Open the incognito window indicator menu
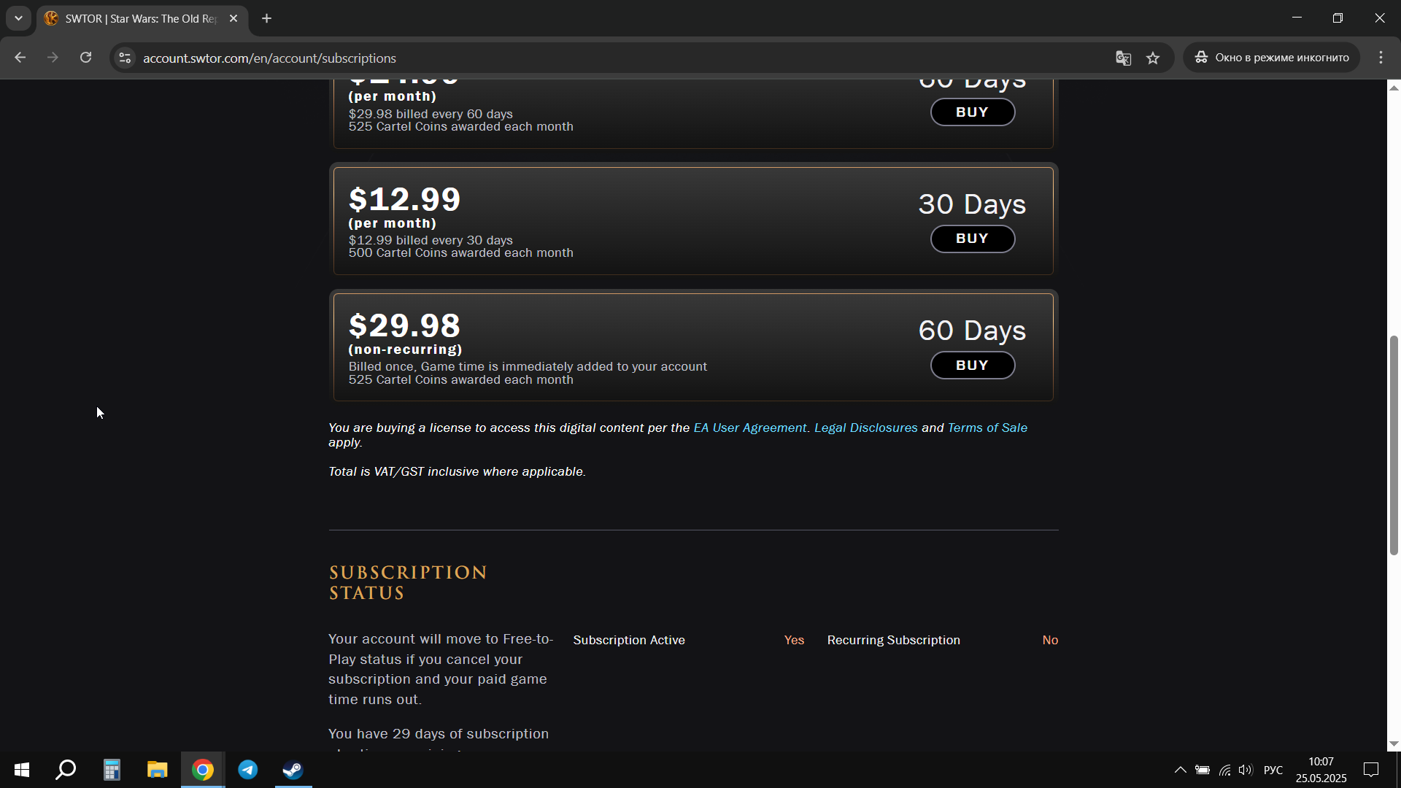This screenshot has width=1401, height=788. pos(1271,58)
